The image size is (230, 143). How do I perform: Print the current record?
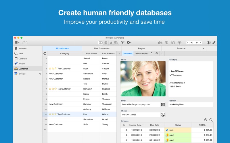pos(160,43)
